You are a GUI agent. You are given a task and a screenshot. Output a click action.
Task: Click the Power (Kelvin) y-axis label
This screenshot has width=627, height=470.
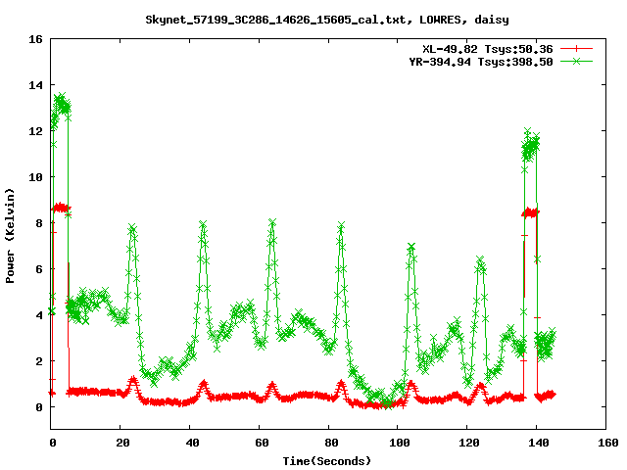click(10, 236)
